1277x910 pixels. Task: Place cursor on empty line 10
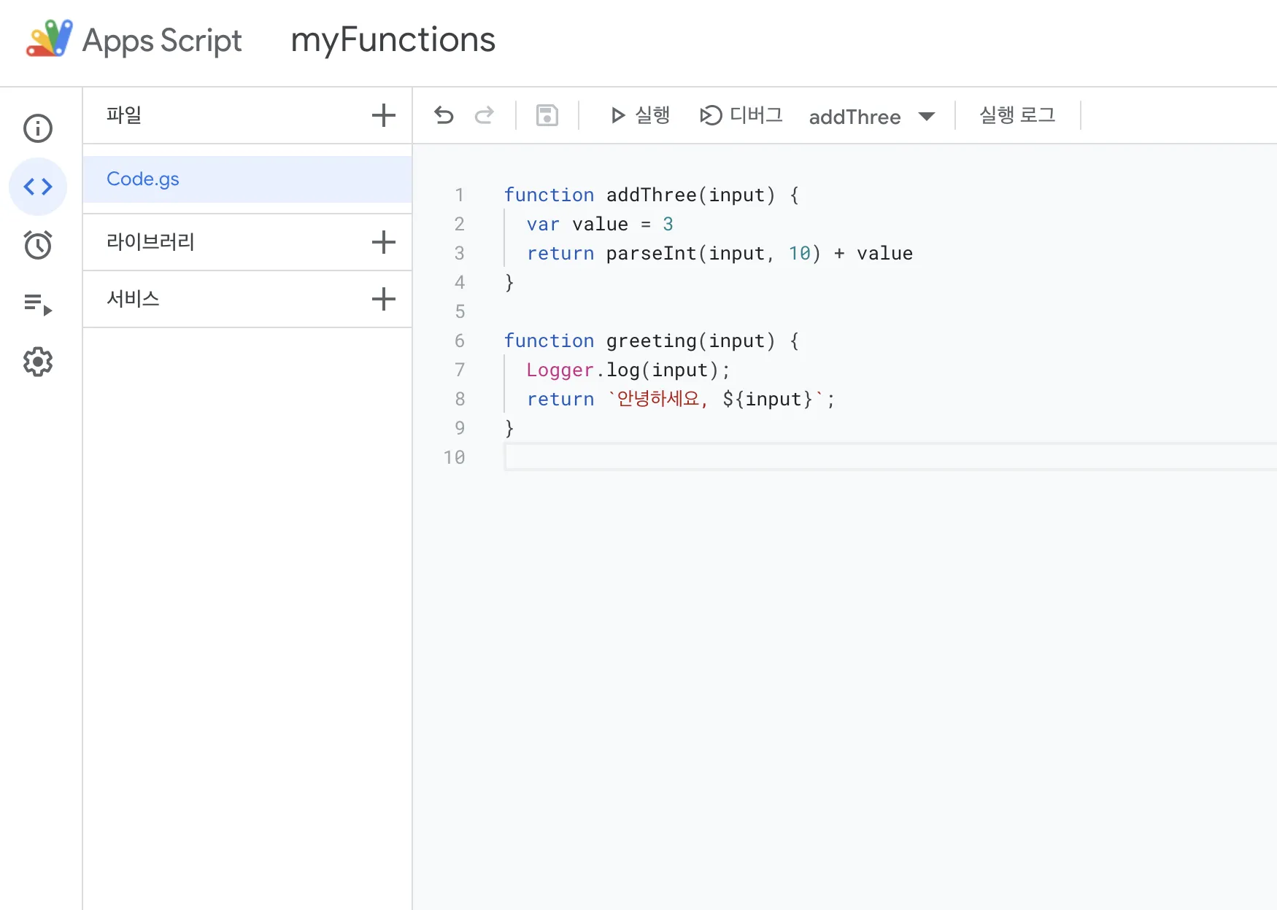(890, 458)
